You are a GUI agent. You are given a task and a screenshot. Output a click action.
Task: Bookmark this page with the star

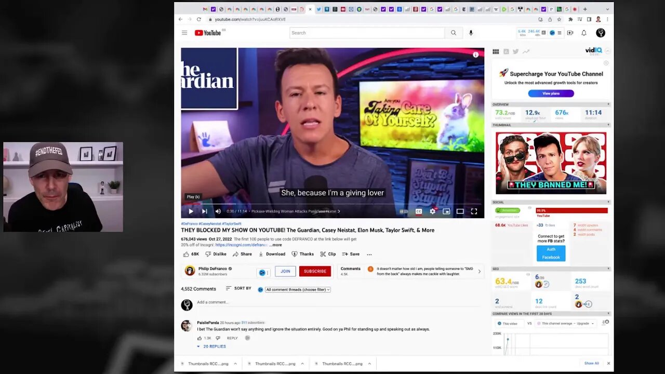click(559, 19)
